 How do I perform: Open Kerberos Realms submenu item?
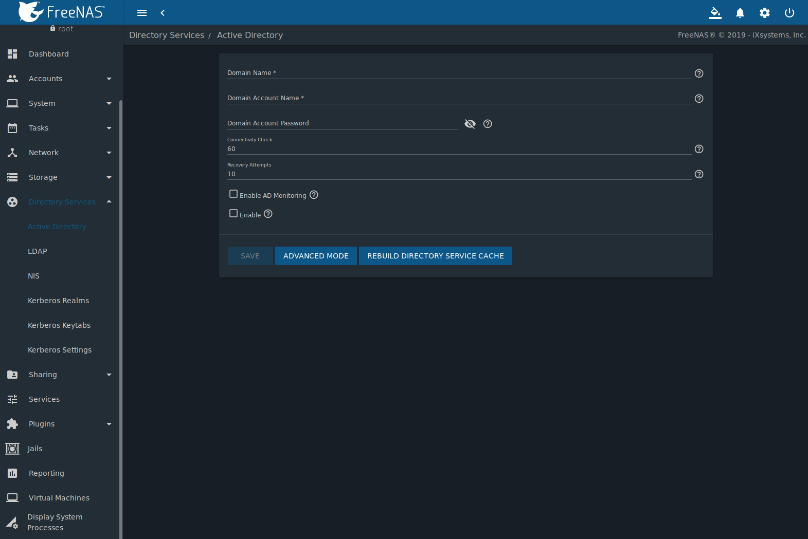58,301
